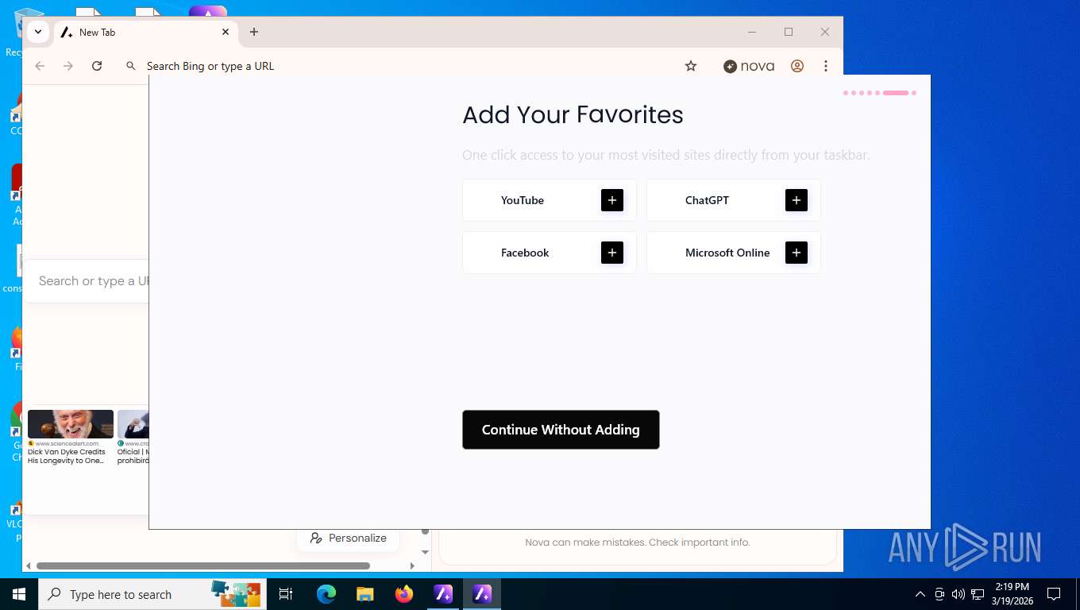
Task: Add Microsoft Online with plus icon
Action: [x=796, y=253]
